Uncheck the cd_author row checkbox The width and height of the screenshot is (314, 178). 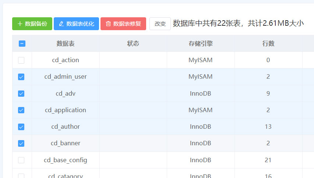[x=21, y=127]
